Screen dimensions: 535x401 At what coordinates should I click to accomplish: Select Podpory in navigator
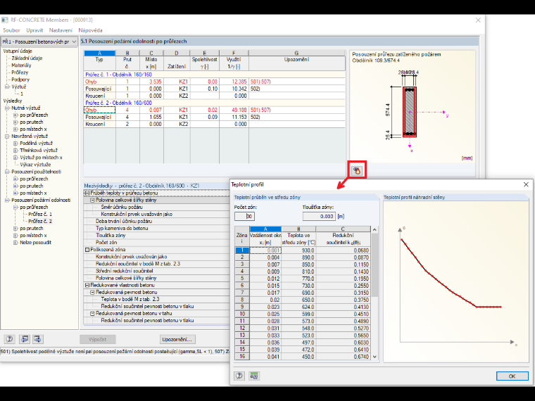click(x=20, y=79)
